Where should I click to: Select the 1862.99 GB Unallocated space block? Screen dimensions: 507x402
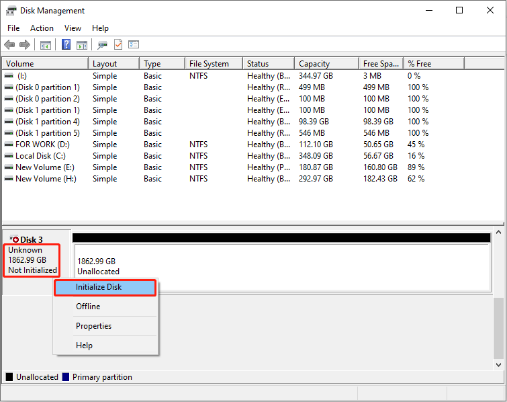[283, 268]
